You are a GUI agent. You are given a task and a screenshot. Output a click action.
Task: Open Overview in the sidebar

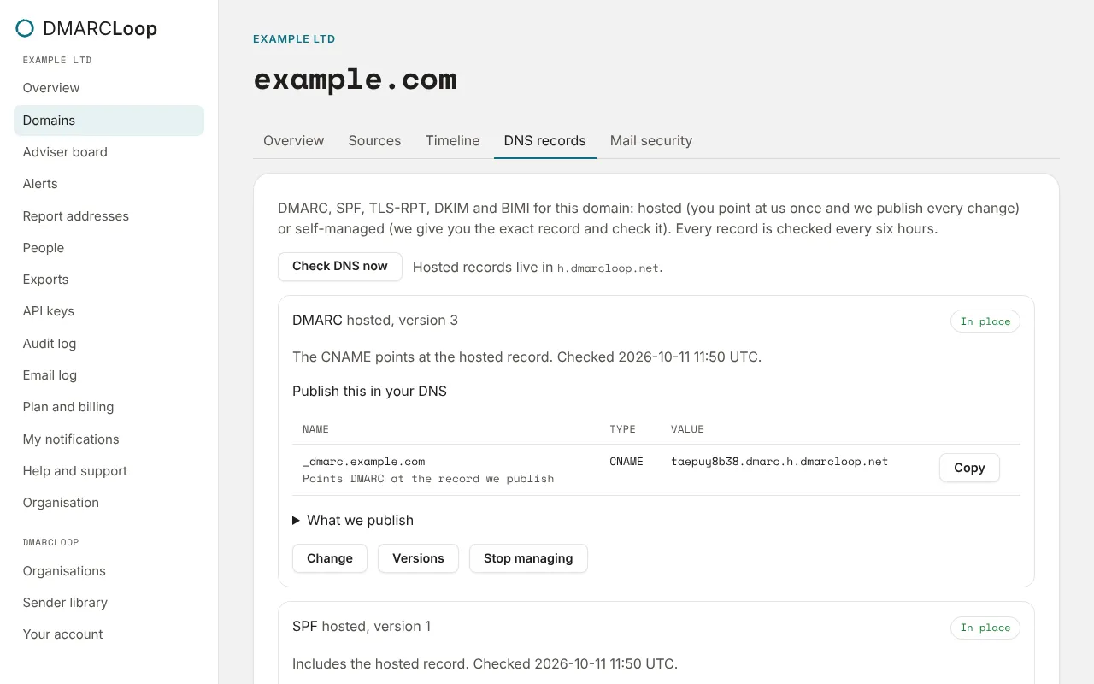(109, 88)
